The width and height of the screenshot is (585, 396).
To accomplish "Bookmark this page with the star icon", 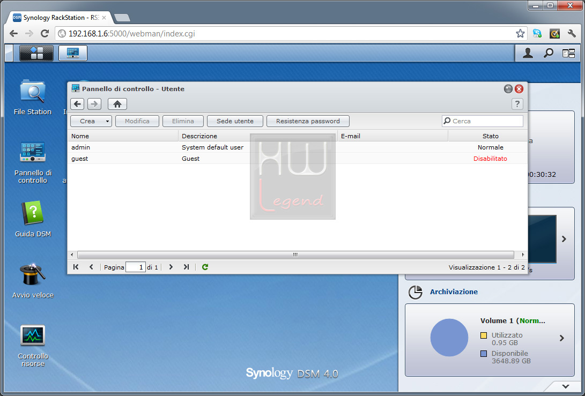I will point(520,34).
